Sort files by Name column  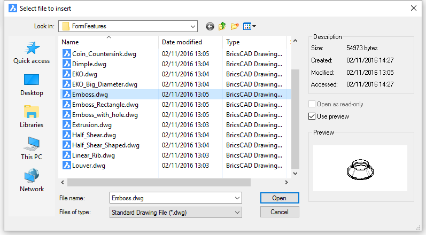coord(107,42)
